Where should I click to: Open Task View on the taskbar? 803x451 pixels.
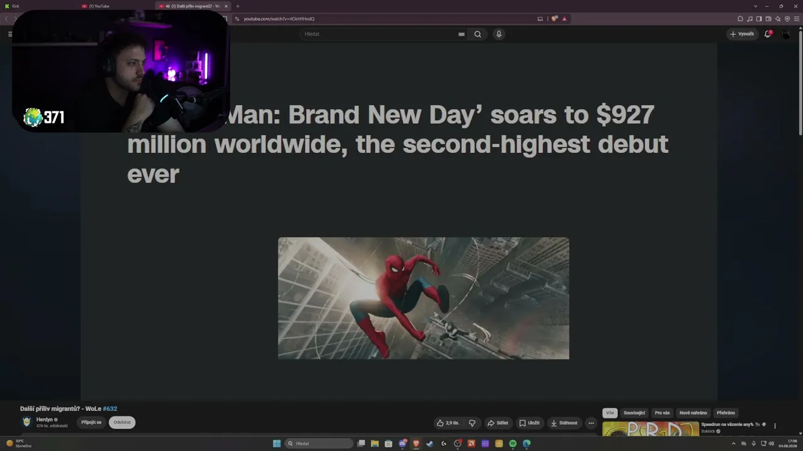(361, 443)
